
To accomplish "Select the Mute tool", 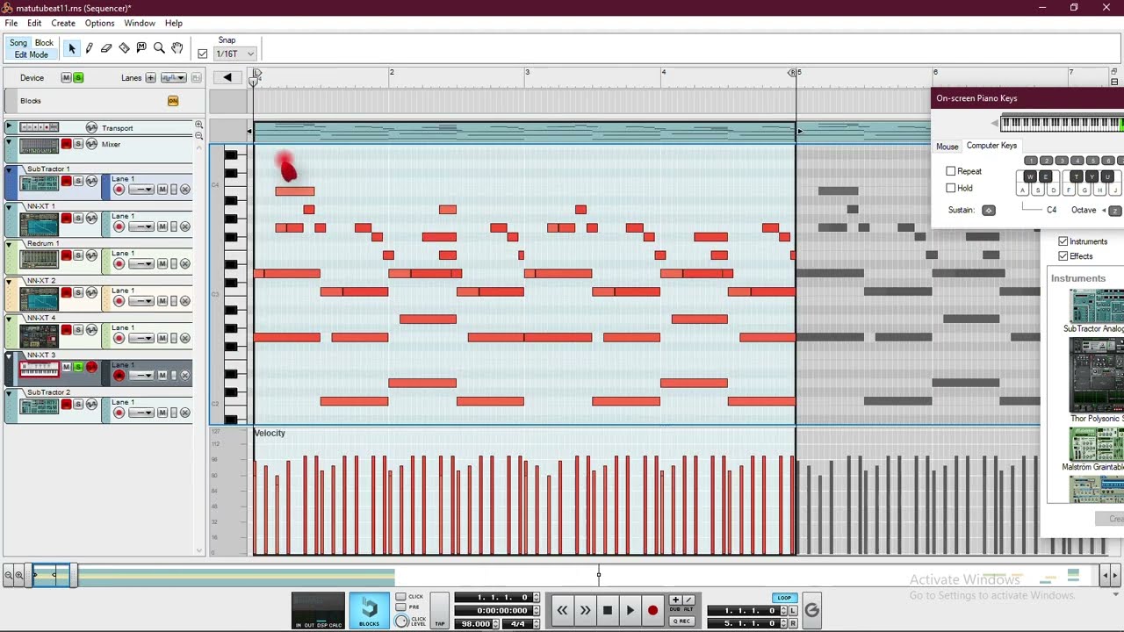I will [141, 48].
